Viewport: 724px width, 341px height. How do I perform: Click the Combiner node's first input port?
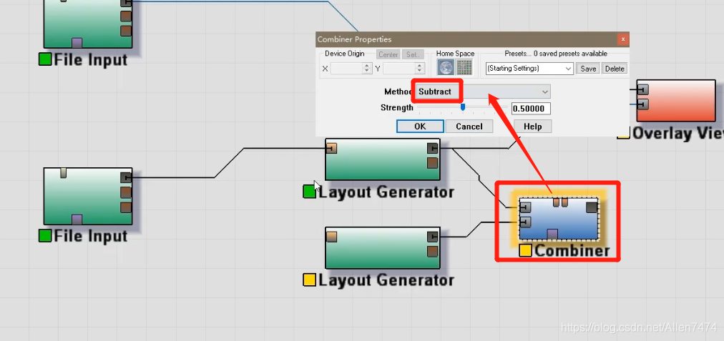pyautogui.click(x=525, y=207)
